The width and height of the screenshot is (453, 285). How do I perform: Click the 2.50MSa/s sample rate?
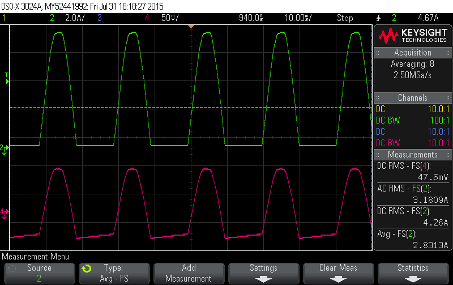pos(413,75)
